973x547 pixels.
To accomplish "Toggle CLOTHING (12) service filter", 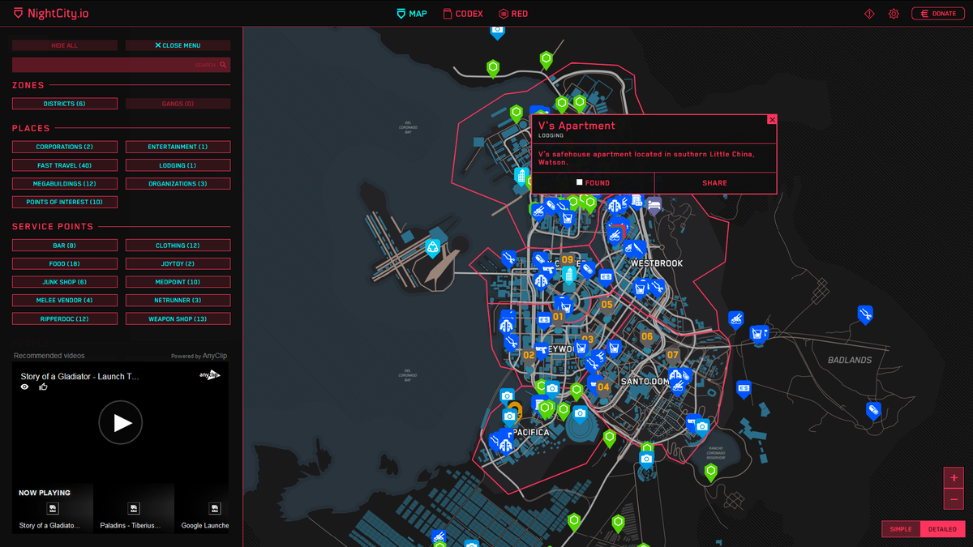I will click(x=178, y=245).
